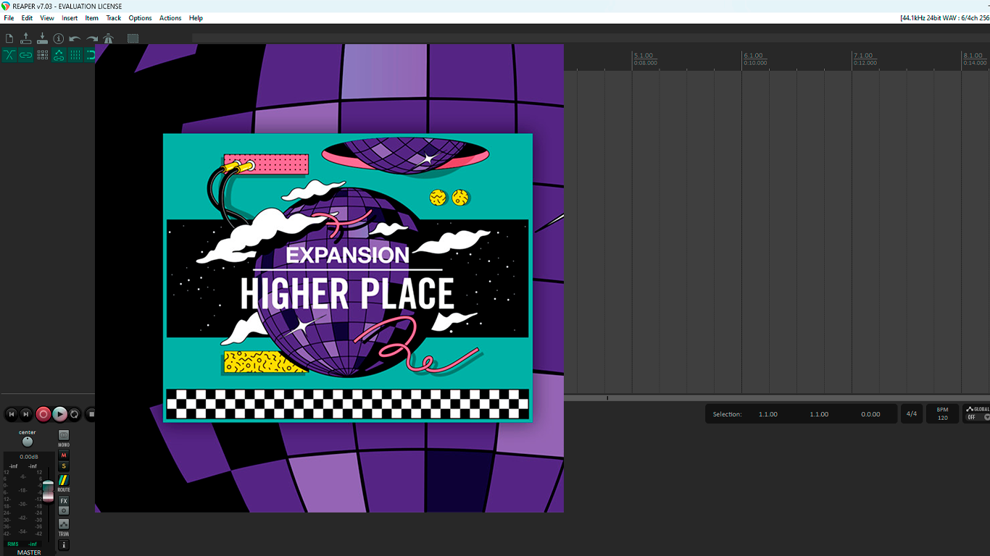Open the Actions menu
990x556 pixels.
170,18
